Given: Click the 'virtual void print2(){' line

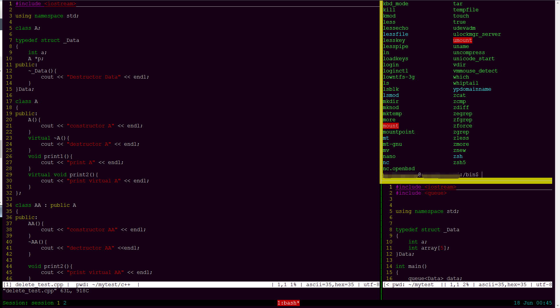Looking at the screenshot, I should [63, 175].
